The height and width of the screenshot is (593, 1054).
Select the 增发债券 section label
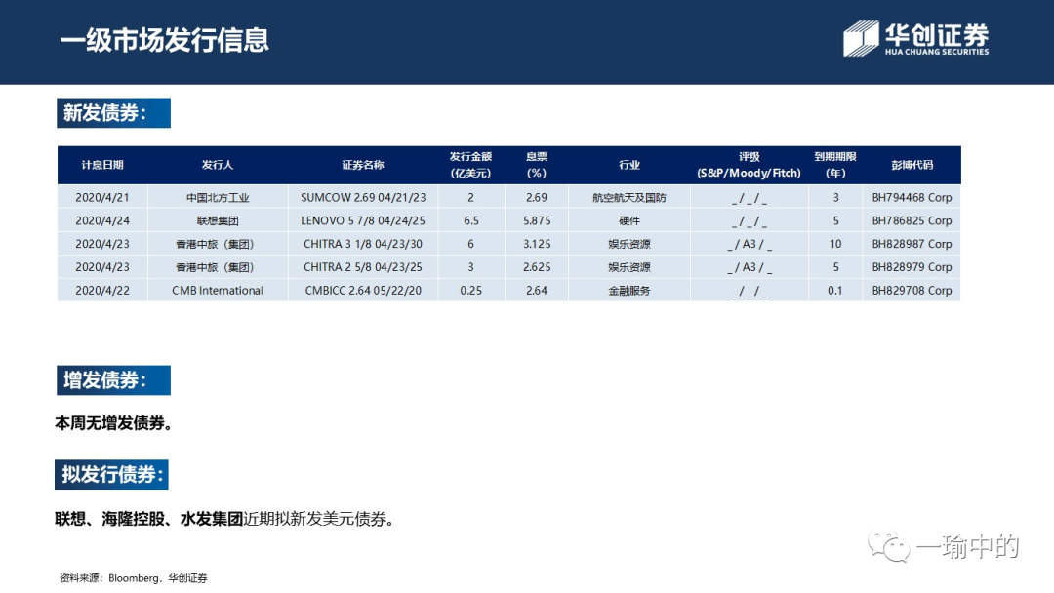click(113, 380)
